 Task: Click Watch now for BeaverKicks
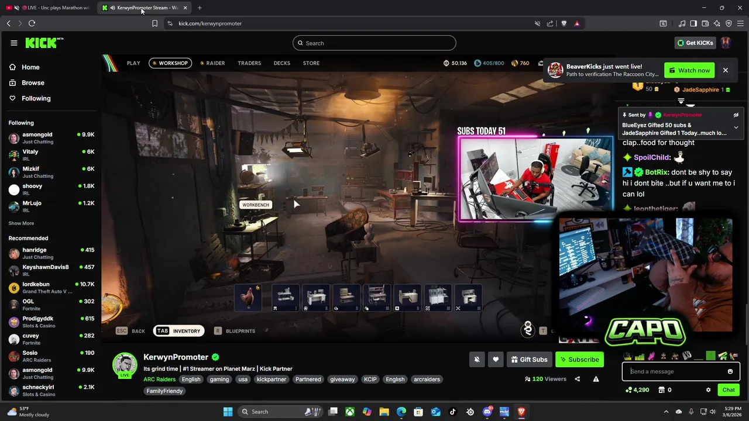pyautogui.click(x=689, y=70)
